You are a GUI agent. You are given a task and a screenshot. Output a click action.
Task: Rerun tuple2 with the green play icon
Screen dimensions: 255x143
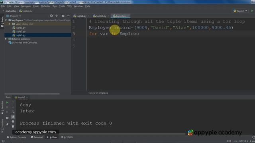(x=7, y=102)
